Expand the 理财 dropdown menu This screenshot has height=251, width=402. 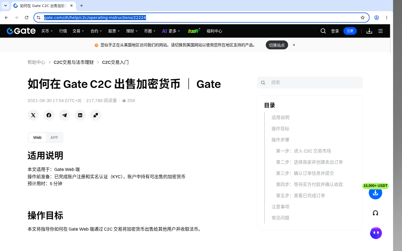click(132, 31)
